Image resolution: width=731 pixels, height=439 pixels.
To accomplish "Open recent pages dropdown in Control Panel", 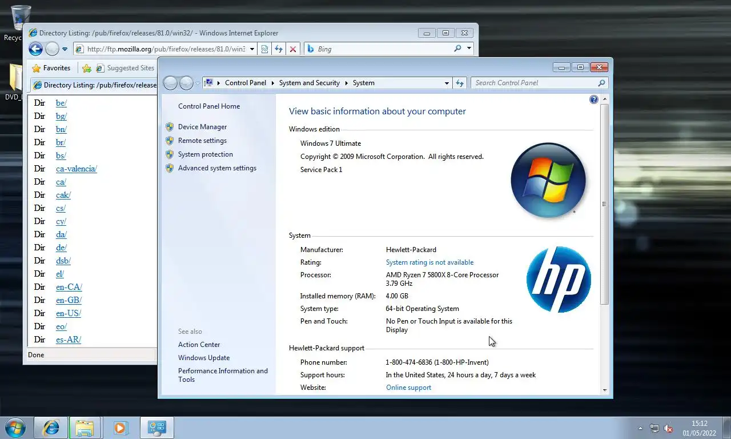I will point(198,83).
